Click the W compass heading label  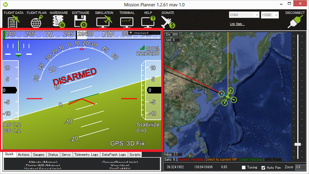(49, 34)
